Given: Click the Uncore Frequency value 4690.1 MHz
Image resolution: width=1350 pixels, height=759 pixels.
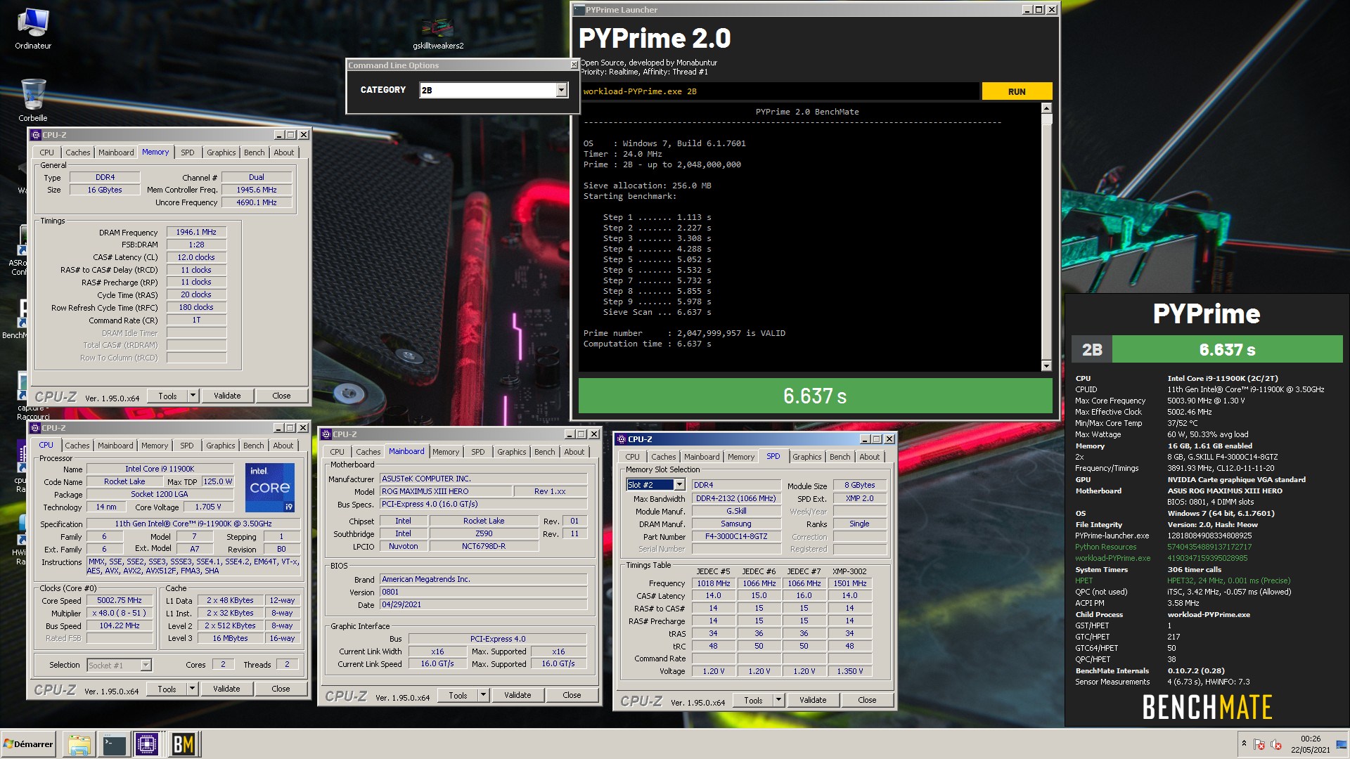Looking at the screenshot, I should click(x=257, y=202).
